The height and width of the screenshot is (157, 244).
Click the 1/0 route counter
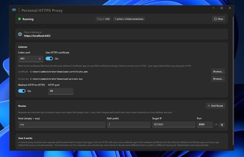[x=216, y=125]
